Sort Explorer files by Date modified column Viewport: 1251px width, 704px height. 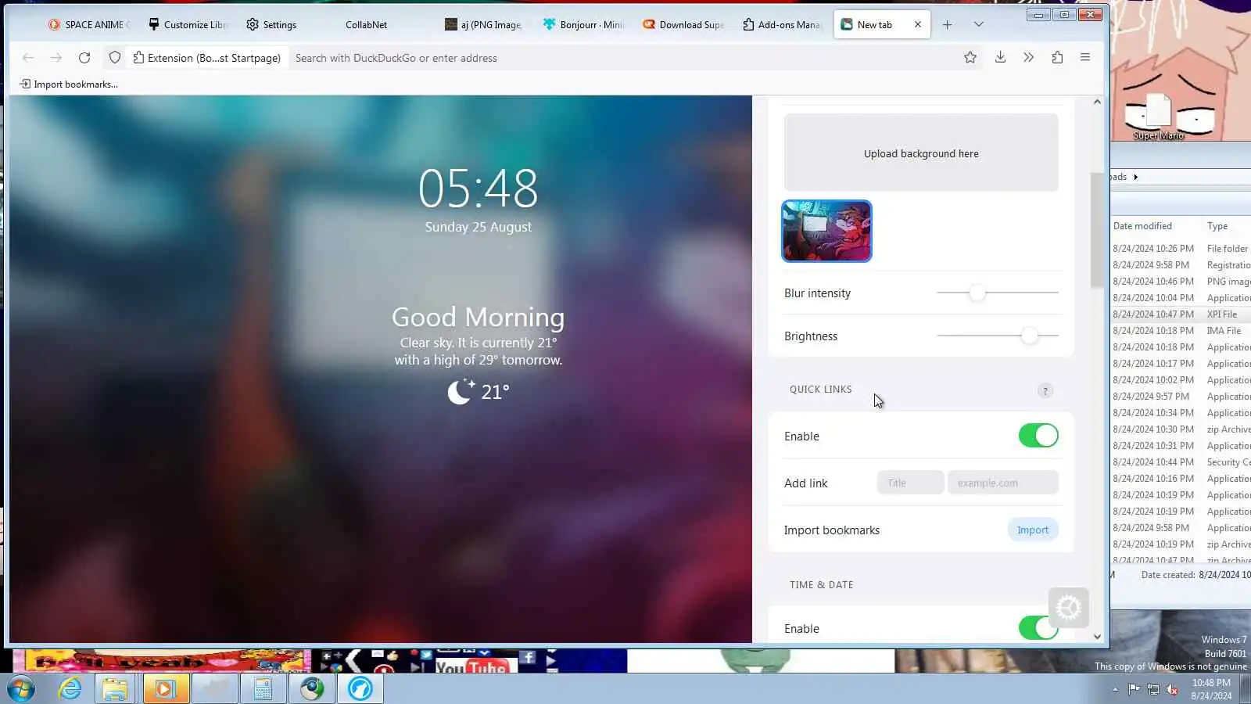pyautogui.click(x=1142, y=226)
